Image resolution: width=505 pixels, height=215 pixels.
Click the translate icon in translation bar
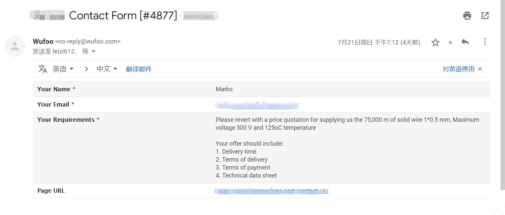tap(43, 69)
